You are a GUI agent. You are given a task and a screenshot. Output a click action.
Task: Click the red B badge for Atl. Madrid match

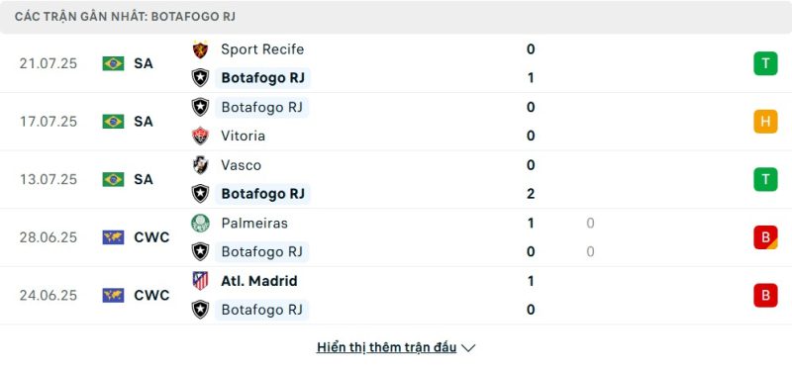(765, 295)
